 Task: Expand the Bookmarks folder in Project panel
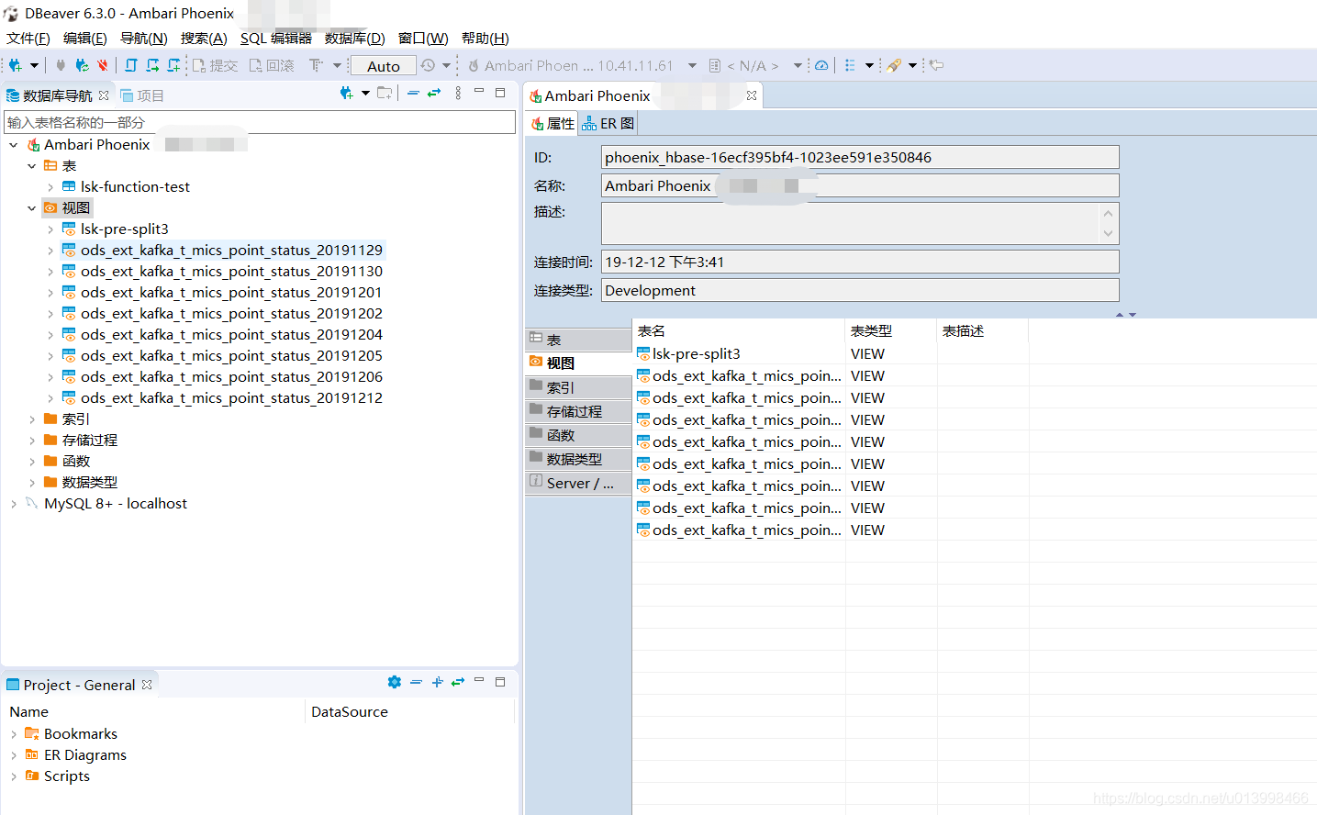click(14, 734)
